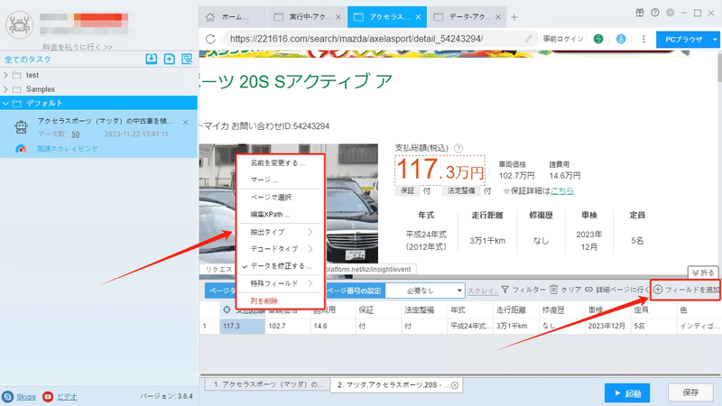
Task: Open settings gear icon in title bar
Action: (x=670, y=13)
